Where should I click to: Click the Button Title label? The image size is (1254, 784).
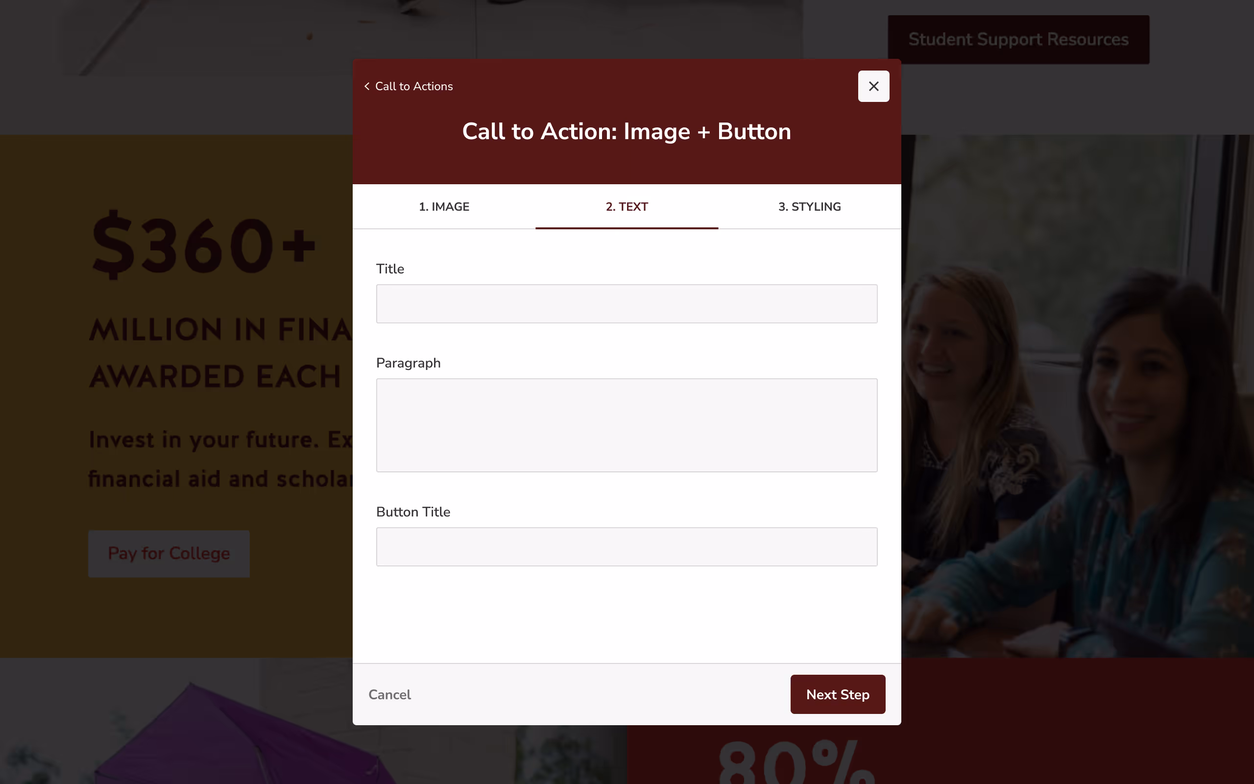click(x=412, y=512)
